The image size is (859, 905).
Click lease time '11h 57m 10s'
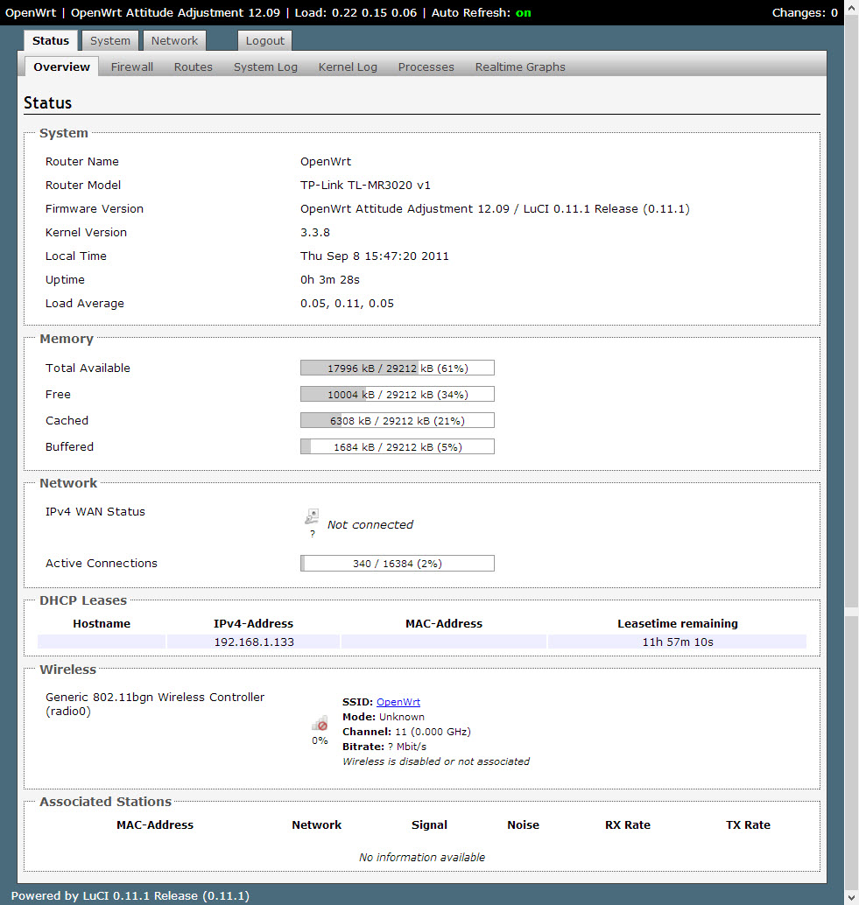678,642
